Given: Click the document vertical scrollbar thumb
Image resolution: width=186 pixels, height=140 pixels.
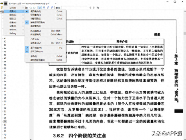Looking at the screenshot, I should pyautogui.click(x=185, y=33).
